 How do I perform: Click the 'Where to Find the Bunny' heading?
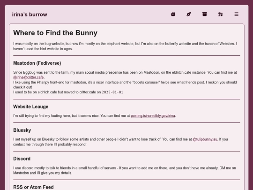point(55,33)
